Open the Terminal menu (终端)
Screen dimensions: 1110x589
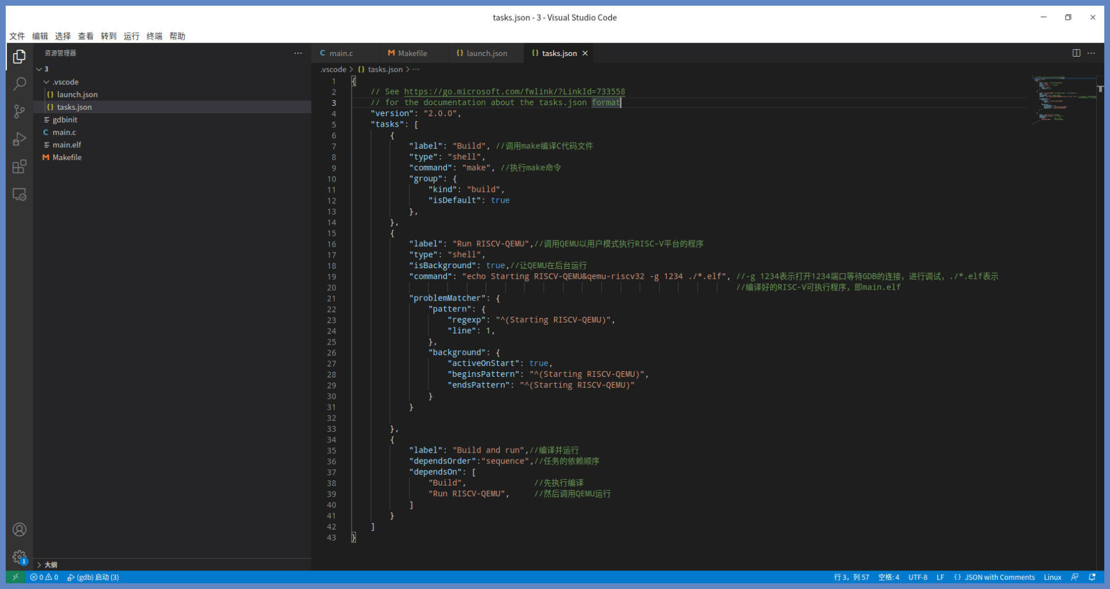[154, 36]
